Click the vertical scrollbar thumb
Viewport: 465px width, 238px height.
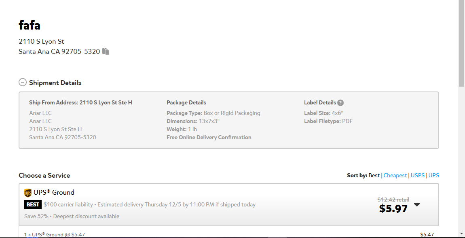pos(461,43)
